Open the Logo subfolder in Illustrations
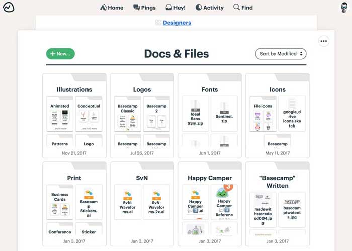The height and width of the screenshot is (251, 352). tap(89, 141)
